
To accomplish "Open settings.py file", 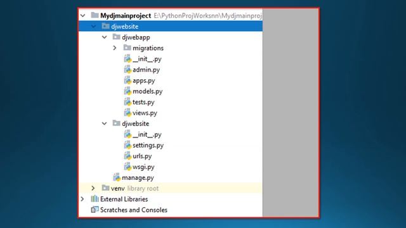I will point(148,145).
